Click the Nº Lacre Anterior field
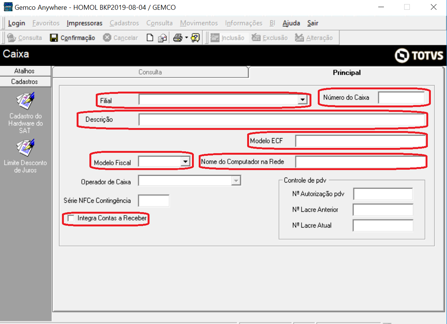 383,210
